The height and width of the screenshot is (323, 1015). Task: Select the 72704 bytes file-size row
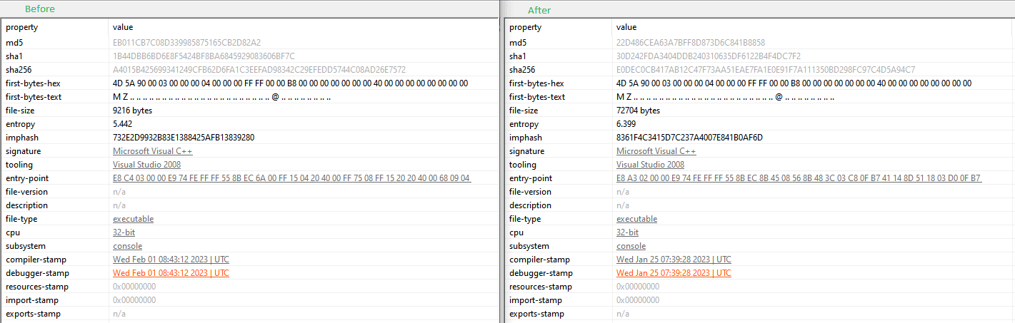tap(638, 111)
